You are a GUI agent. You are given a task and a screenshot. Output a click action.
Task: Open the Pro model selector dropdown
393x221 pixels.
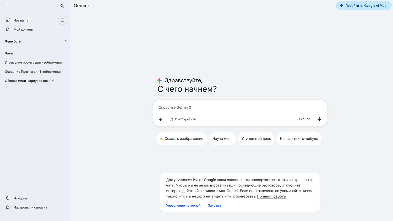click(x=304, y=119)
